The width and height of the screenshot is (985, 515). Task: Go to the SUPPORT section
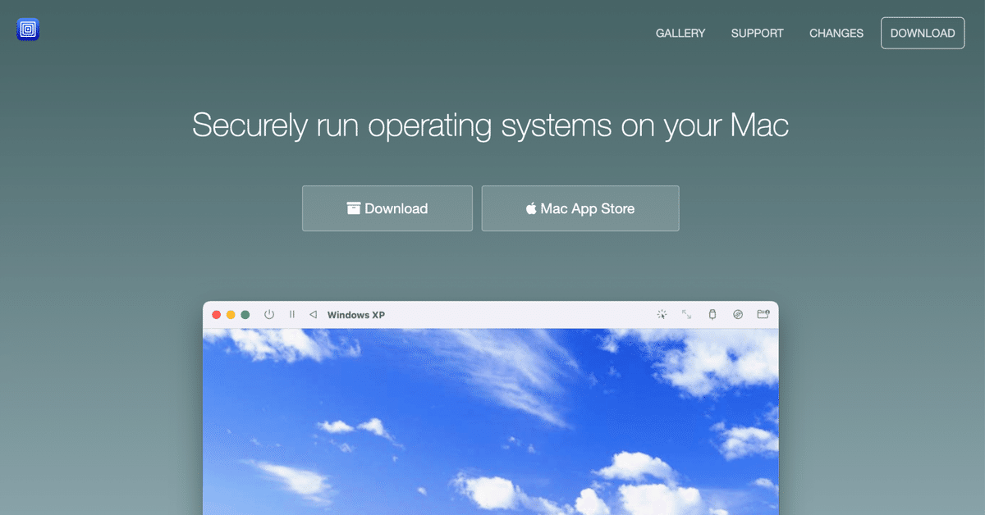pos(757,33)
